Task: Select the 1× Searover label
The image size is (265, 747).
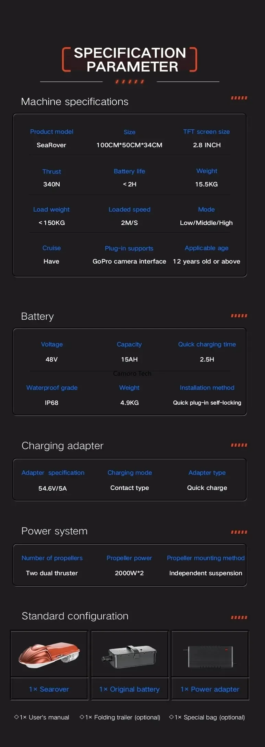Action: click(49, 689)
